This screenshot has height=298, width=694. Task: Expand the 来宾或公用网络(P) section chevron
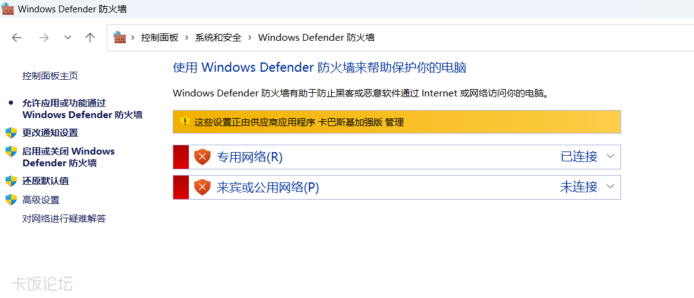click(x=610, y=187)
